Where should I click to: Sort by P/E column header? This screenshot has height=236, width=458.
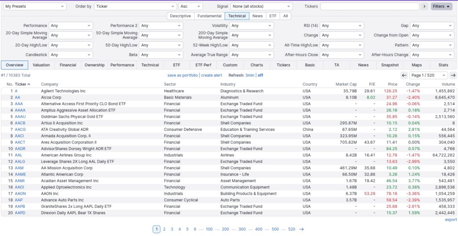tap(372, 84)
